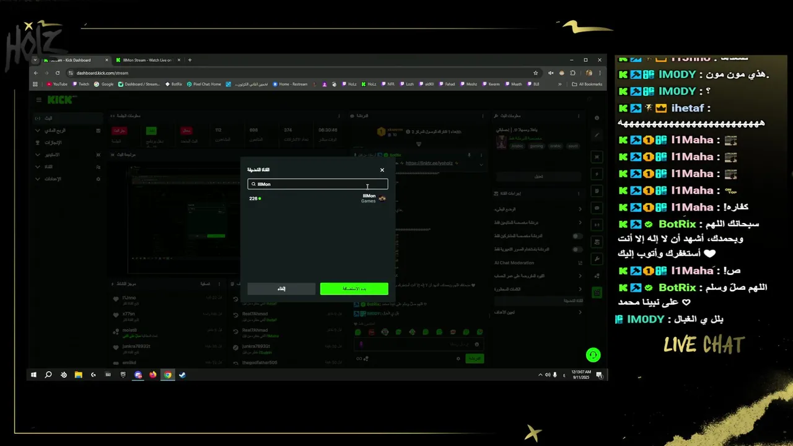Show hidden system tray icons
Image resolution: width=793 pixels, height=446 pixels.
click(540, 375)
